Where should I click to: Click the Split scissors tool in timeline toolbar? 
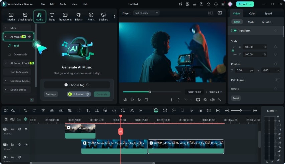pyautogui.click(x=60, y=110)
